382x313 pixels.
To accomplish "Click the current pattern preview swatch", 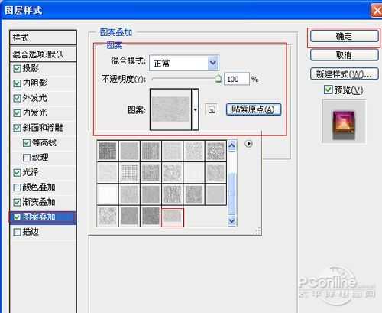I will 171,109.
